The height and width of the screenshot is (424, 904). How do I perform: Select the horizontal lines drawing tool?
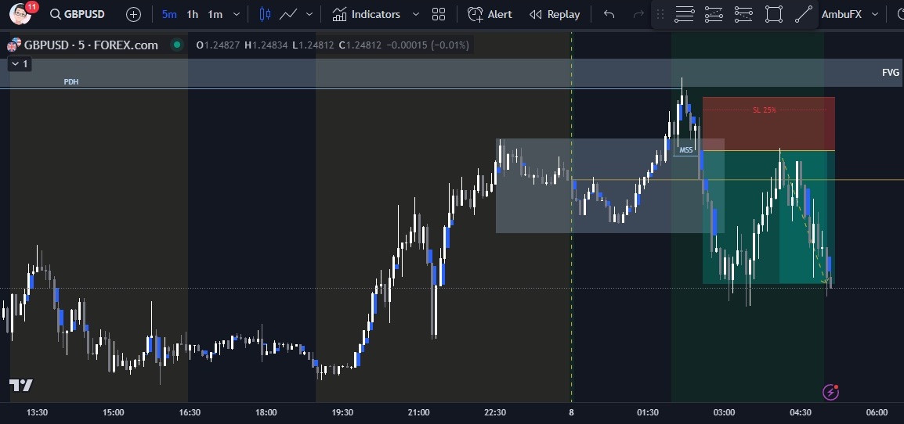click(685, 14)
